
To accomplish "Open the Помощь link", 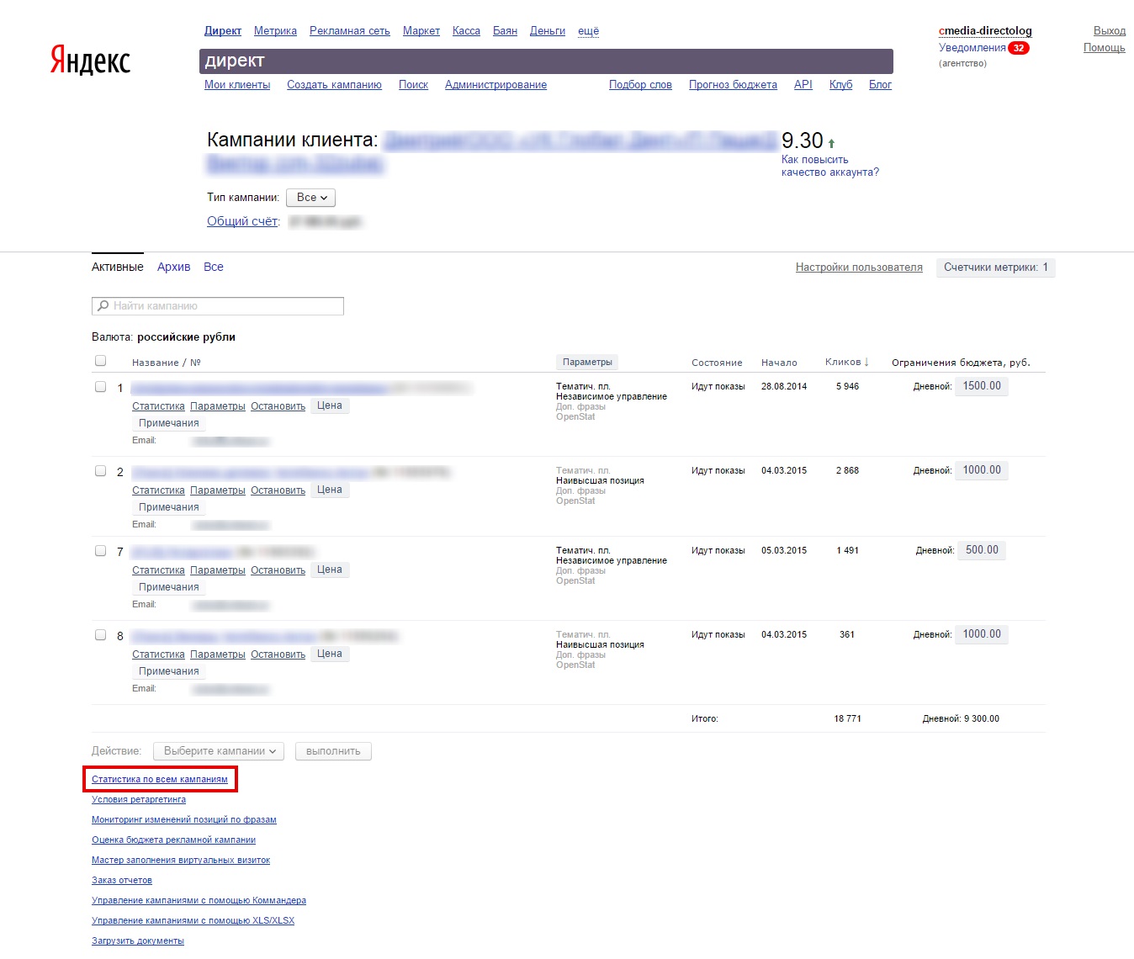I will pos(1105,48).
